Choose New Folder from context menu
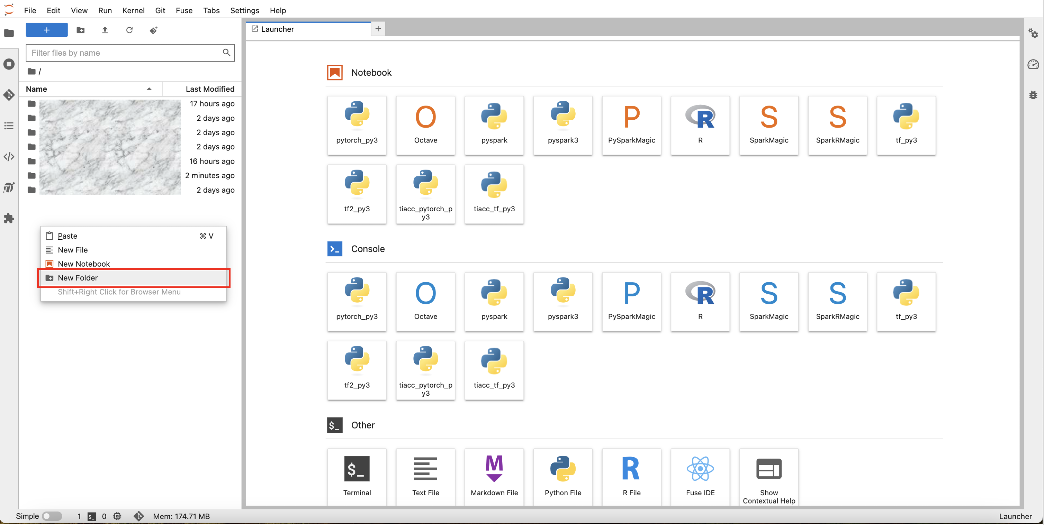Screen dimensions: 1044x525 78,278
